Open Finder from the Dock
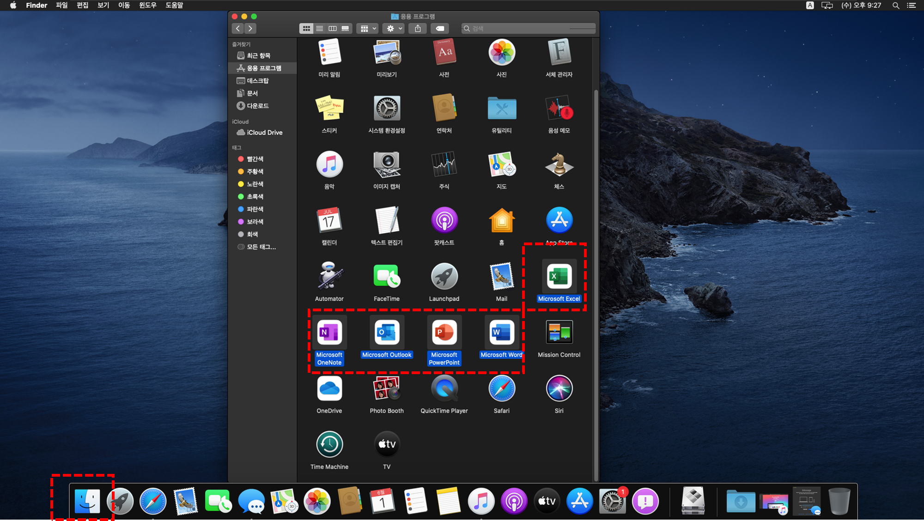Image resolution: width=924 pixels, height=521 pixels. 87,501
